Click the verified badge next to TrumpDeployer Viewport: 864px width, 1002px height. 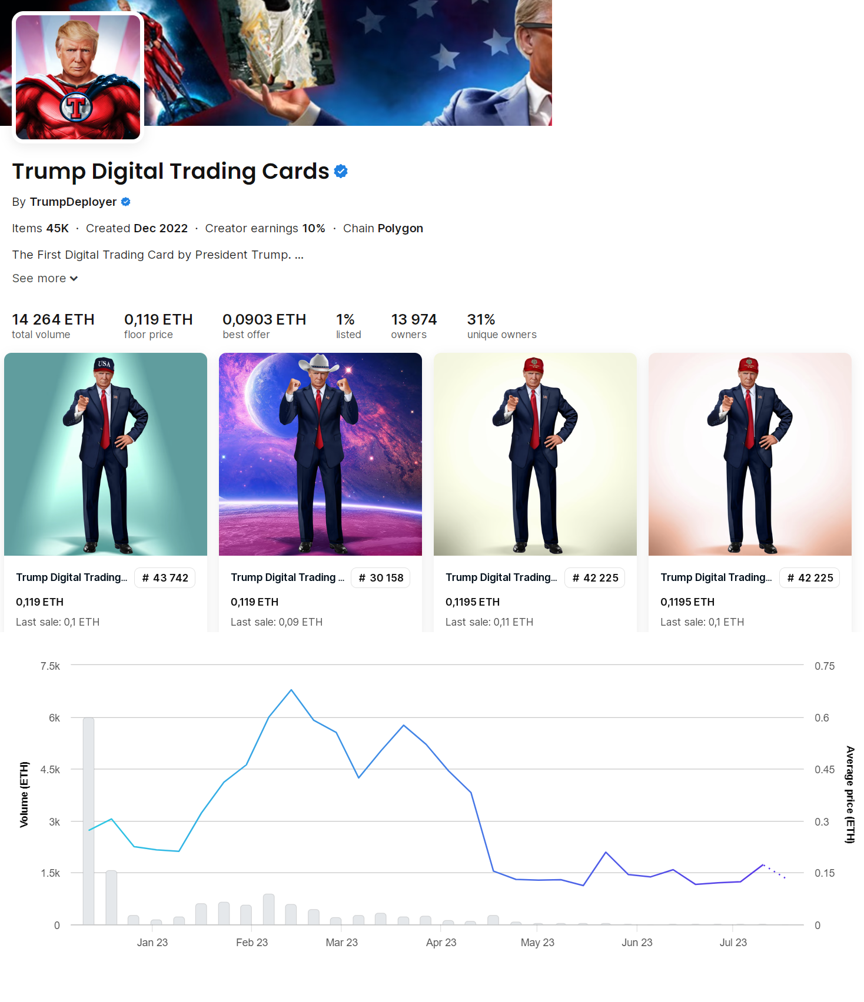pos(125,202)
